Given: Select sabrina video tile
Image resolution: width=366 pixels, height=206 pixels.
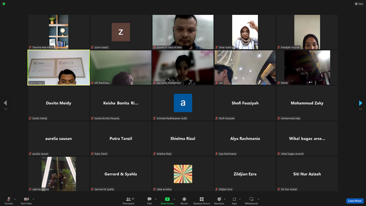Looking at the screenshot, I should click(58, 174).
